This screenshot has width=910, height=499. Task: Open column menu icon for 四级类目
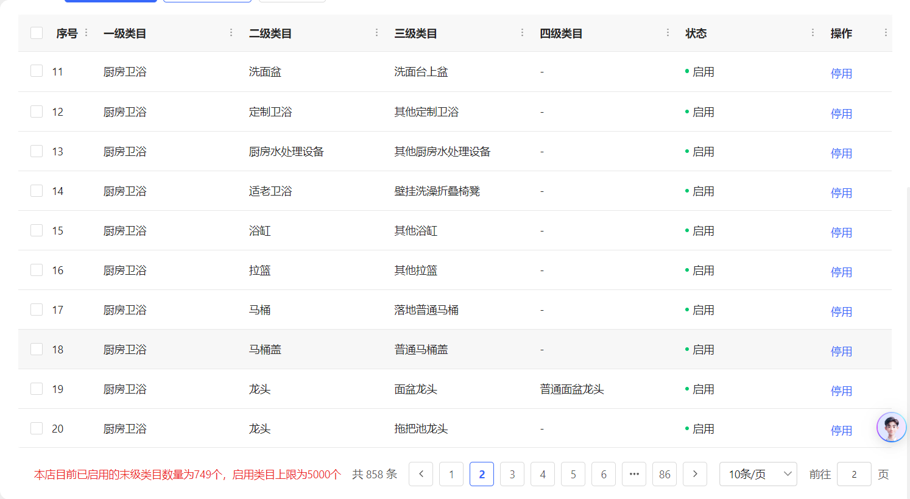coord(668,33)
